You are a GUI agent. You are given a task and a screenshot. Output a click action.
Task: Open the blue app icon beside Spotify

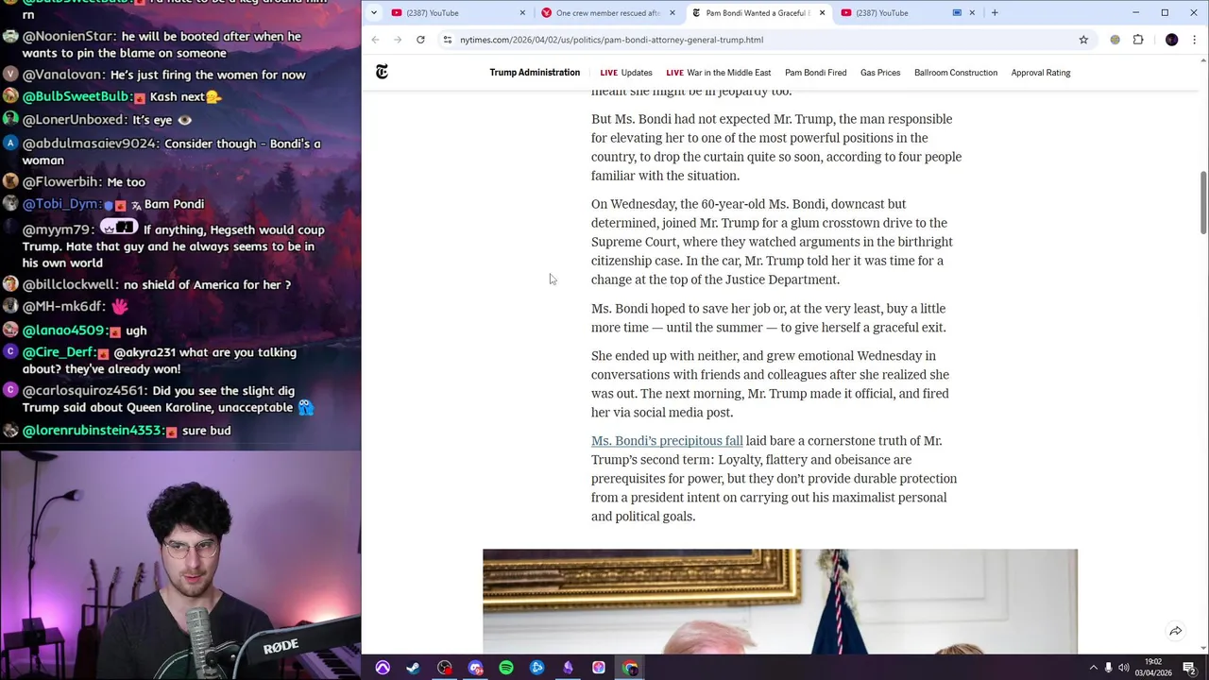point(537,668)
